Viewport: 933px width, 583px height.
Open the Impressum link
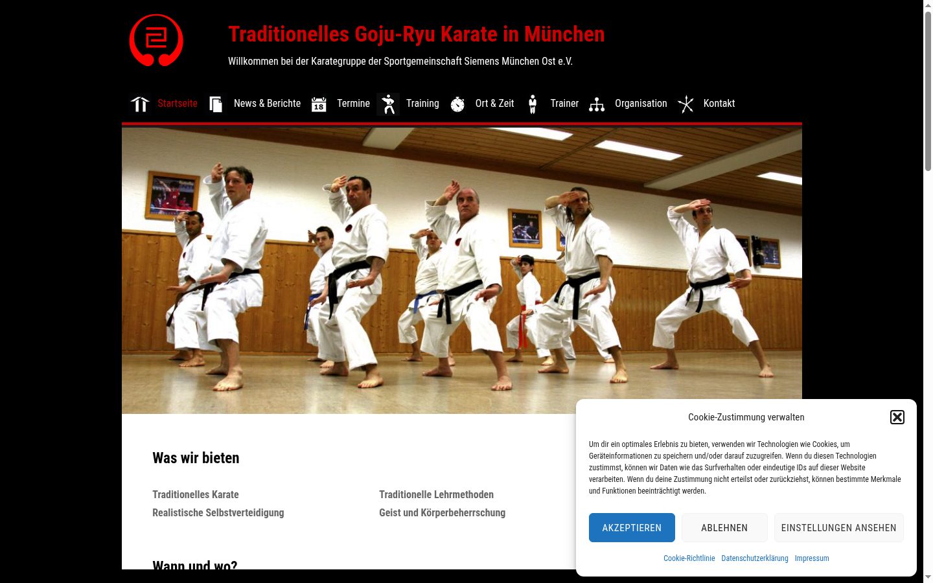[812, 558]
